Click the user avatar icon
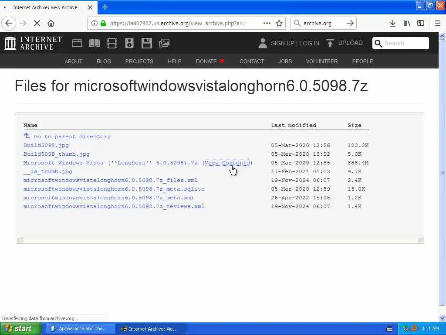 tap(263, 43)
